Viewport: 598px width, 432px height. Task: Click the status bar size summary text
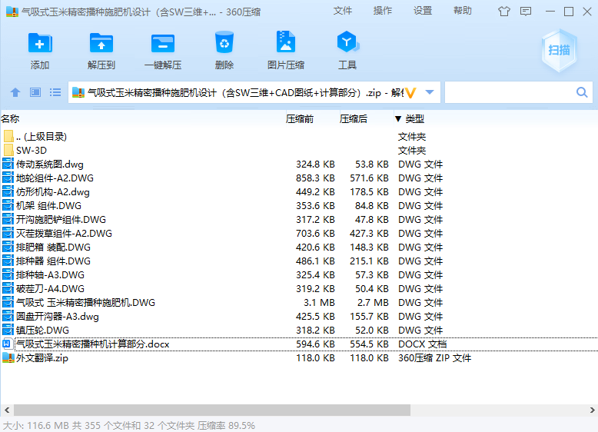pos(129,426)
